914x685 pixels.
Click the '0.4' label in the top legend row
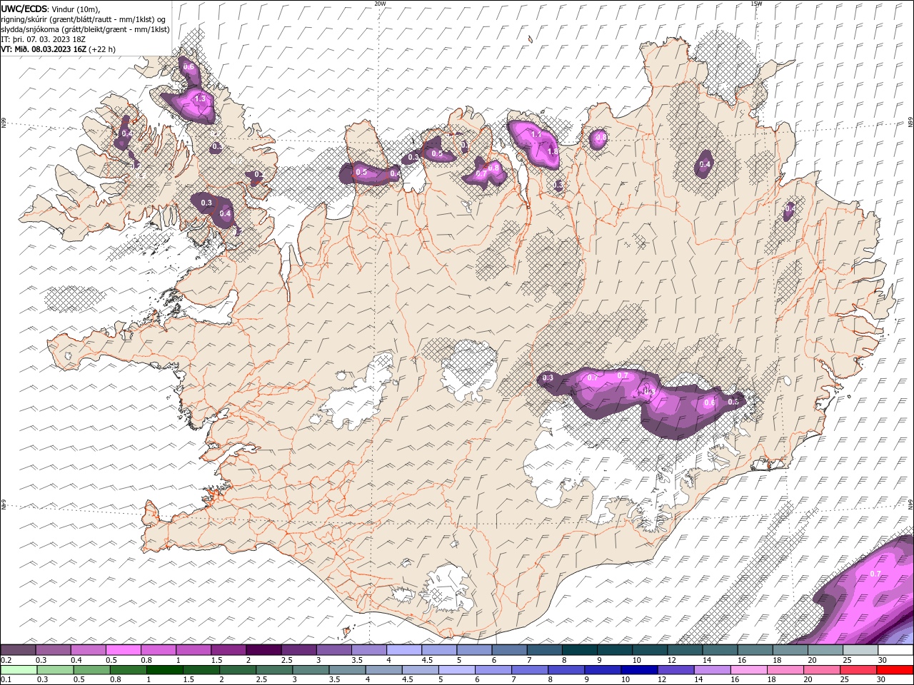coord(76,660)
